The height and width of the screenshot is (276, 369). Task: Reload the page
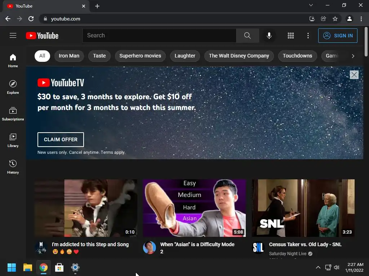[31, 19]
